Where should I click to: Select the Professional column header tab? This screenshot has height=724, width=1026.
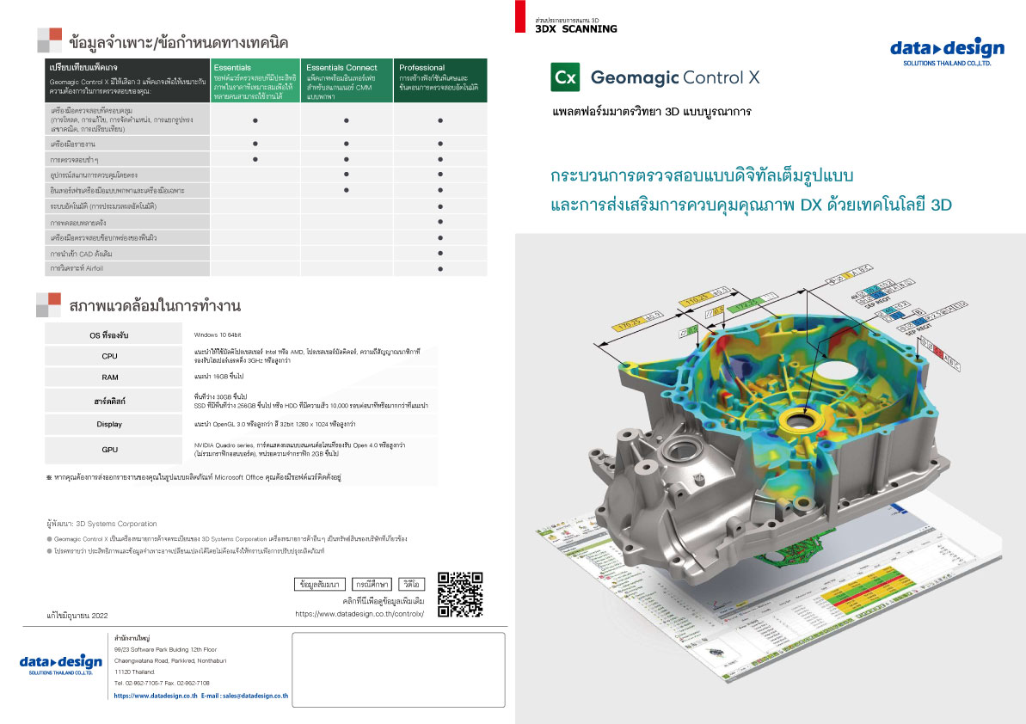422,68
